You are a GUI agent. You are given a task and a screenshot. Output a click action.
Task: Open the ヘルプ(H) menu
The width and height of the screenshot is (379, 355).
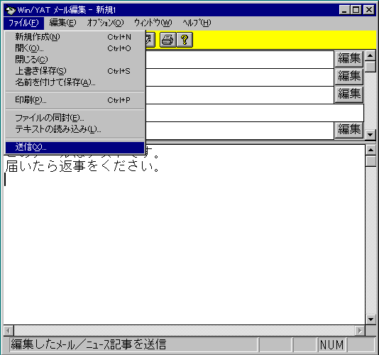(x=197, y=23)
